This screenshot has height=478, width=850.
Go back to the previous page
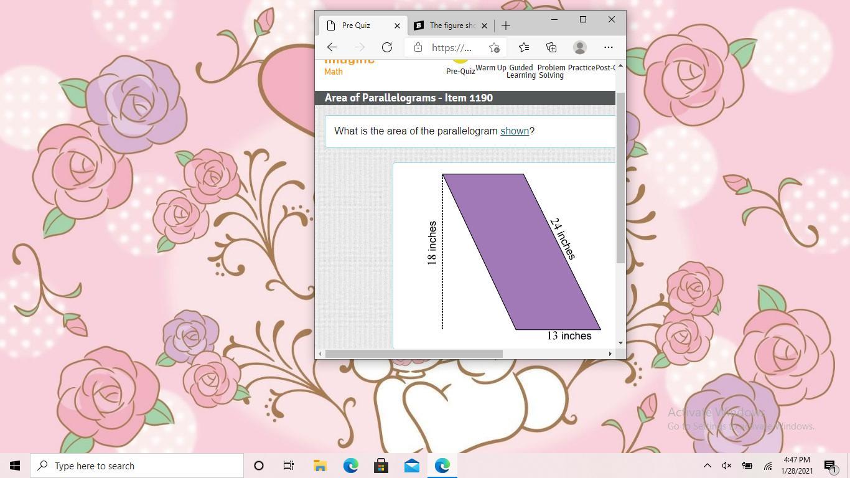click(x=332, y=47)
